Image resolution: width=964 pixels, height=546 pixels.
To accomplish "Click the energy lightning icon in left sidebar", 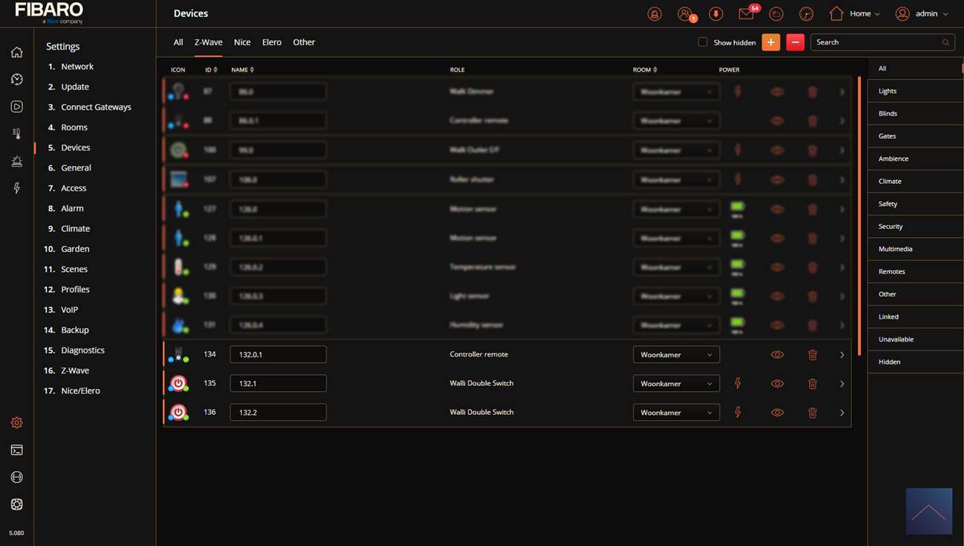I will point(16,188).
